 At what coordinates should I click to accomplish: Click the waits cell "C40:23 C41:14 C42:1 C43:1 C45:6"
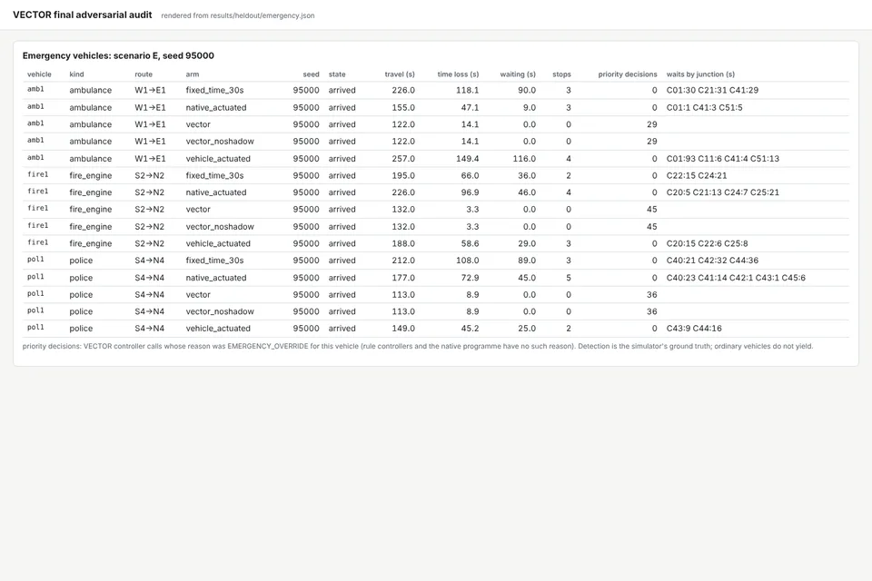[737, 278]
